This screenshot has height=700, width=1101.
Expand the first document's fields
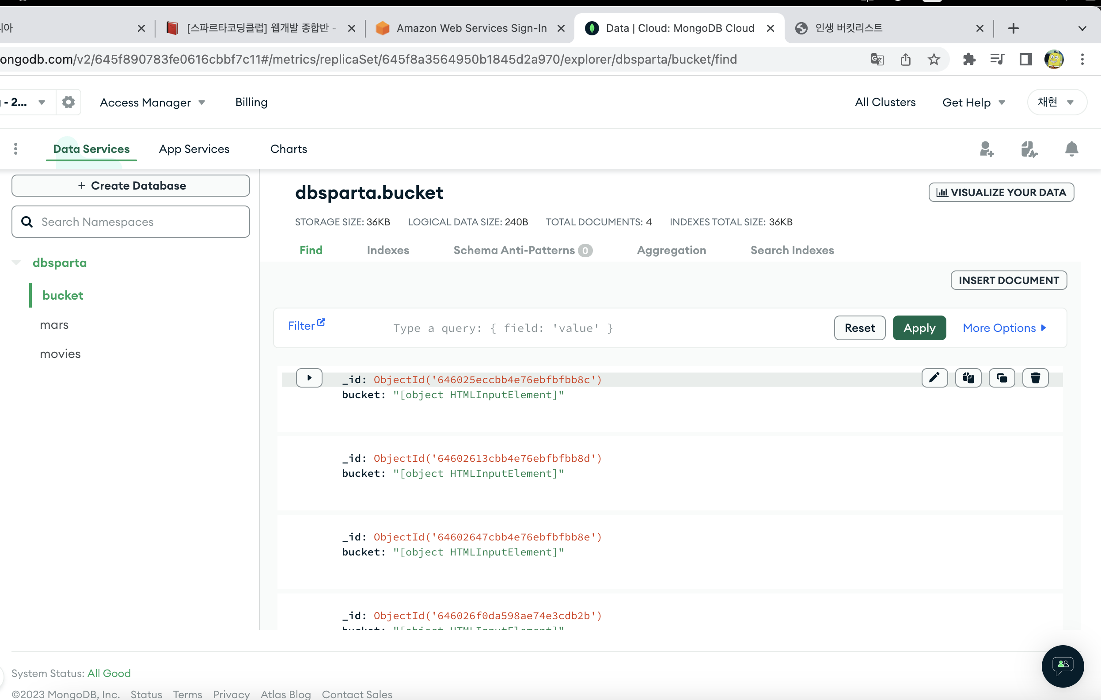(x=309, y=378)
